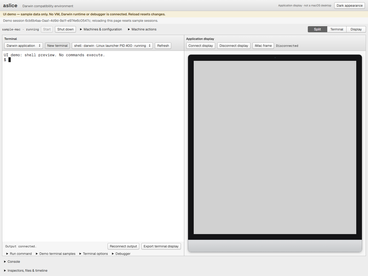Disconnect the application display
Screen dimensions: 368x276
pyautogui.click(x=234, y=46)
